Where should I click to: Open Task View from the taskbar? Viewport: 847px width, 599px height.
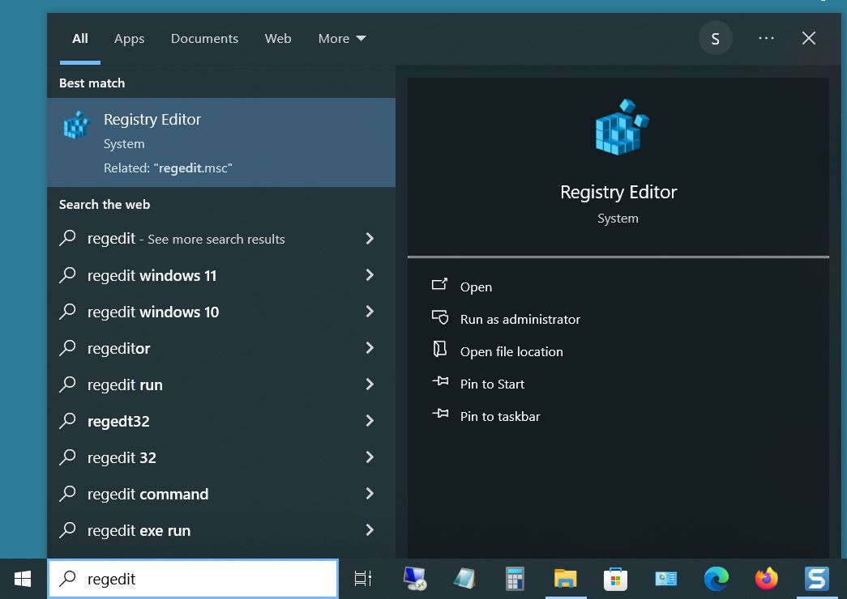[363, 579]
